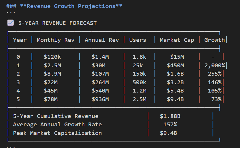Click the '$264M' annual revenue cell
The height and width of the screenshot is (148, 240).
pyautogui.click(x=100, y=82)
